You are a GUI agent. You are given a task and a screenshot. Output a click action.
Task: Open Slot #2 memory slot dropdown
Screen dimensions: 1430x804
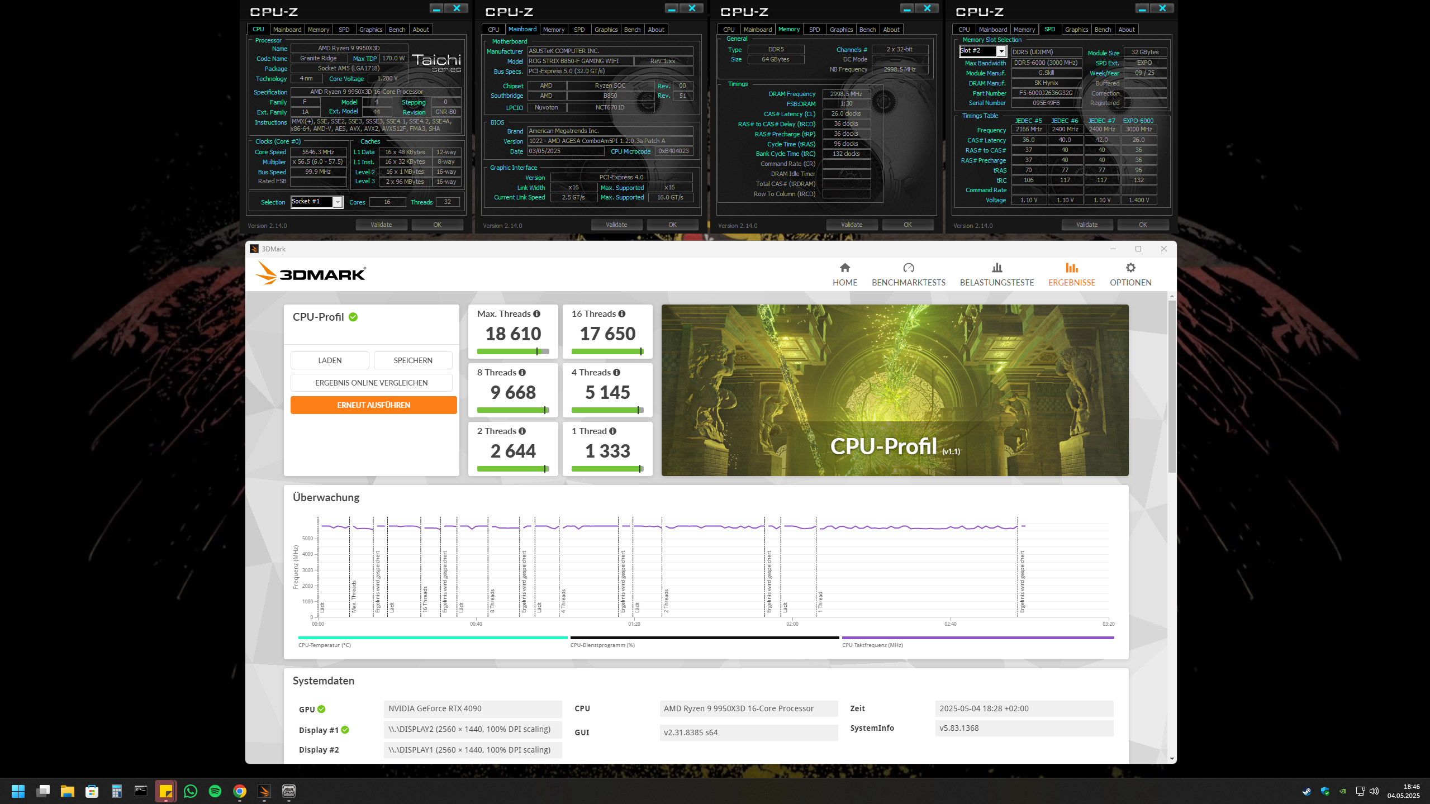pyautogui.click(x=983, y=51)
